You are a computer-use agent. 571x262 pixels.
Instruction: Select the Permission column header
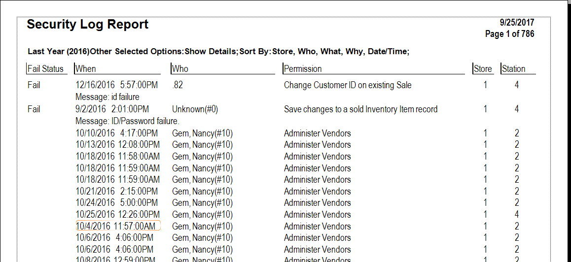(x=303, y=69)
